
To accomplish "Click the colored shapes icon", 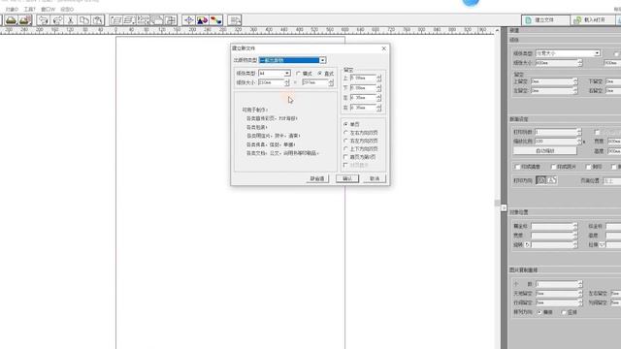I will point(202,20).
